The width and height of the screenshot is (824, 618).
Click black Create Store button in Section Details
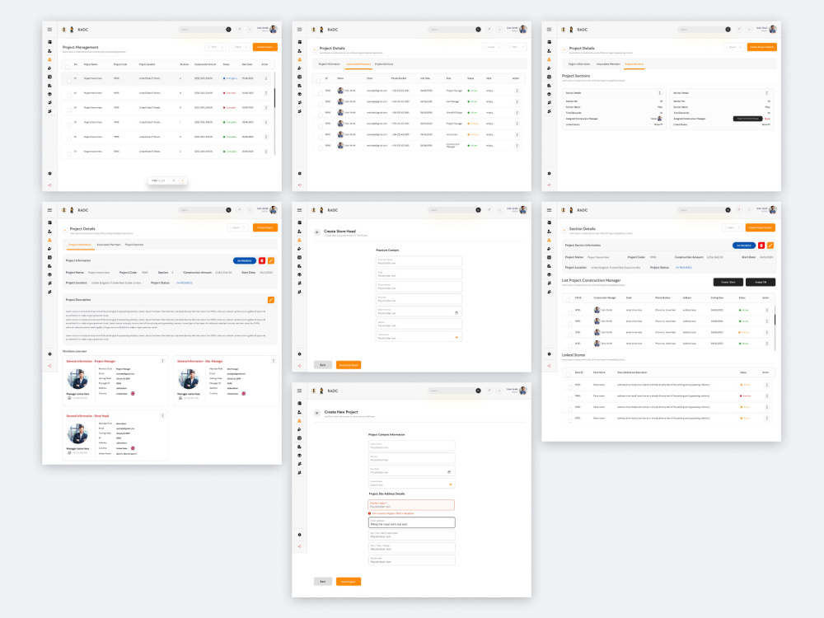click(x=728, y=282)
